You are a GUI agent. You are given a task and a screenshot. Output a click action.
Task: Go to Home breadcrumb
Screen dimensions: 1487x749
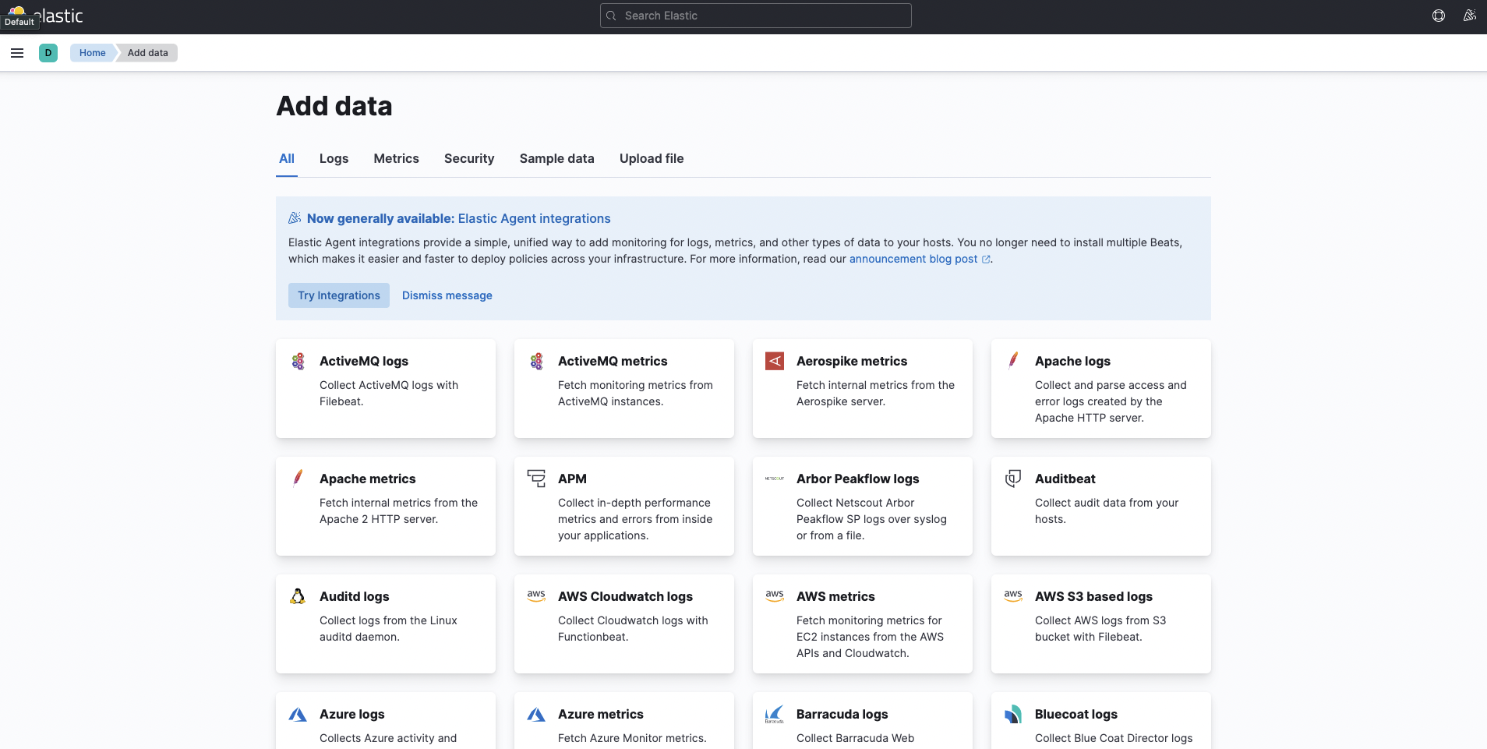[x=93, y=53]
